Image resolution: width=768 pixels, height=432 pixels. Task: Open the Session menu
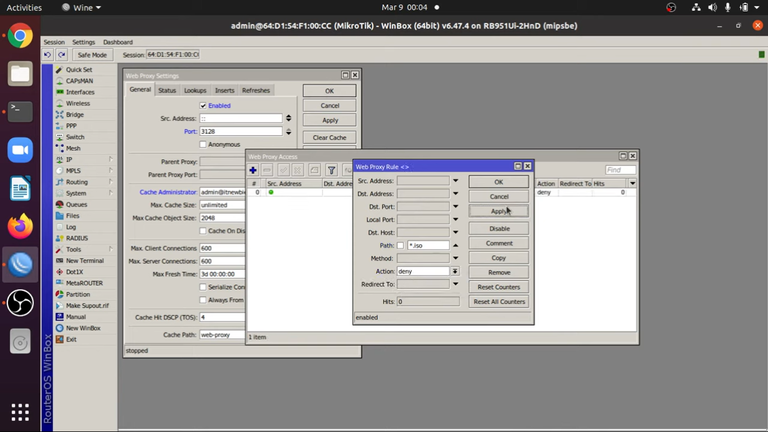pyautogui.click(x=54, y=42)
